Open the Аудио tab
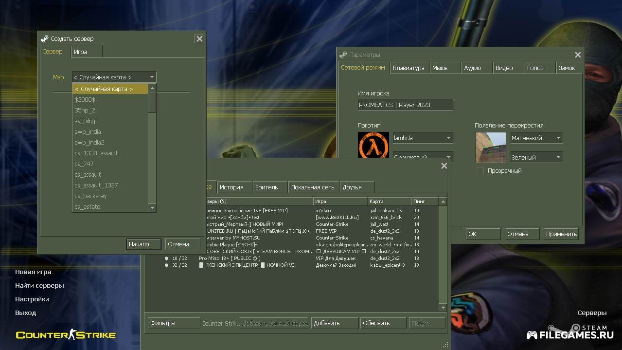This screenshot has width=622, height=350. [477, 68]
